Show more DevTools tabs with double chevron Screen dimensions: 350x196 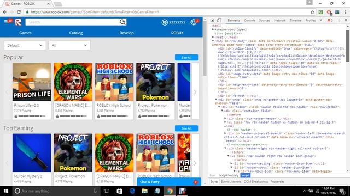321,20
